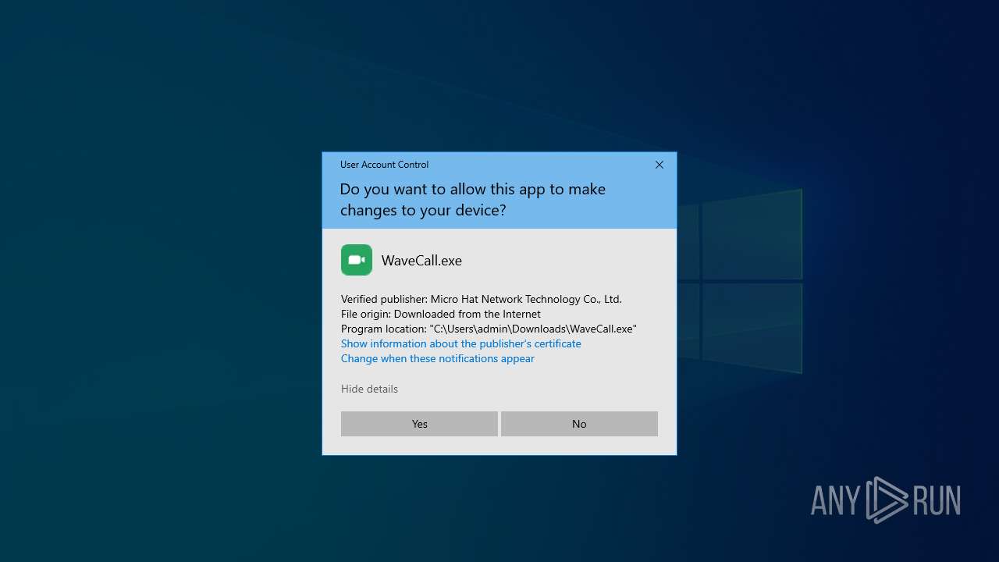Click the User Account Control title text
999x562 pixels.
[x=384, y=165]
